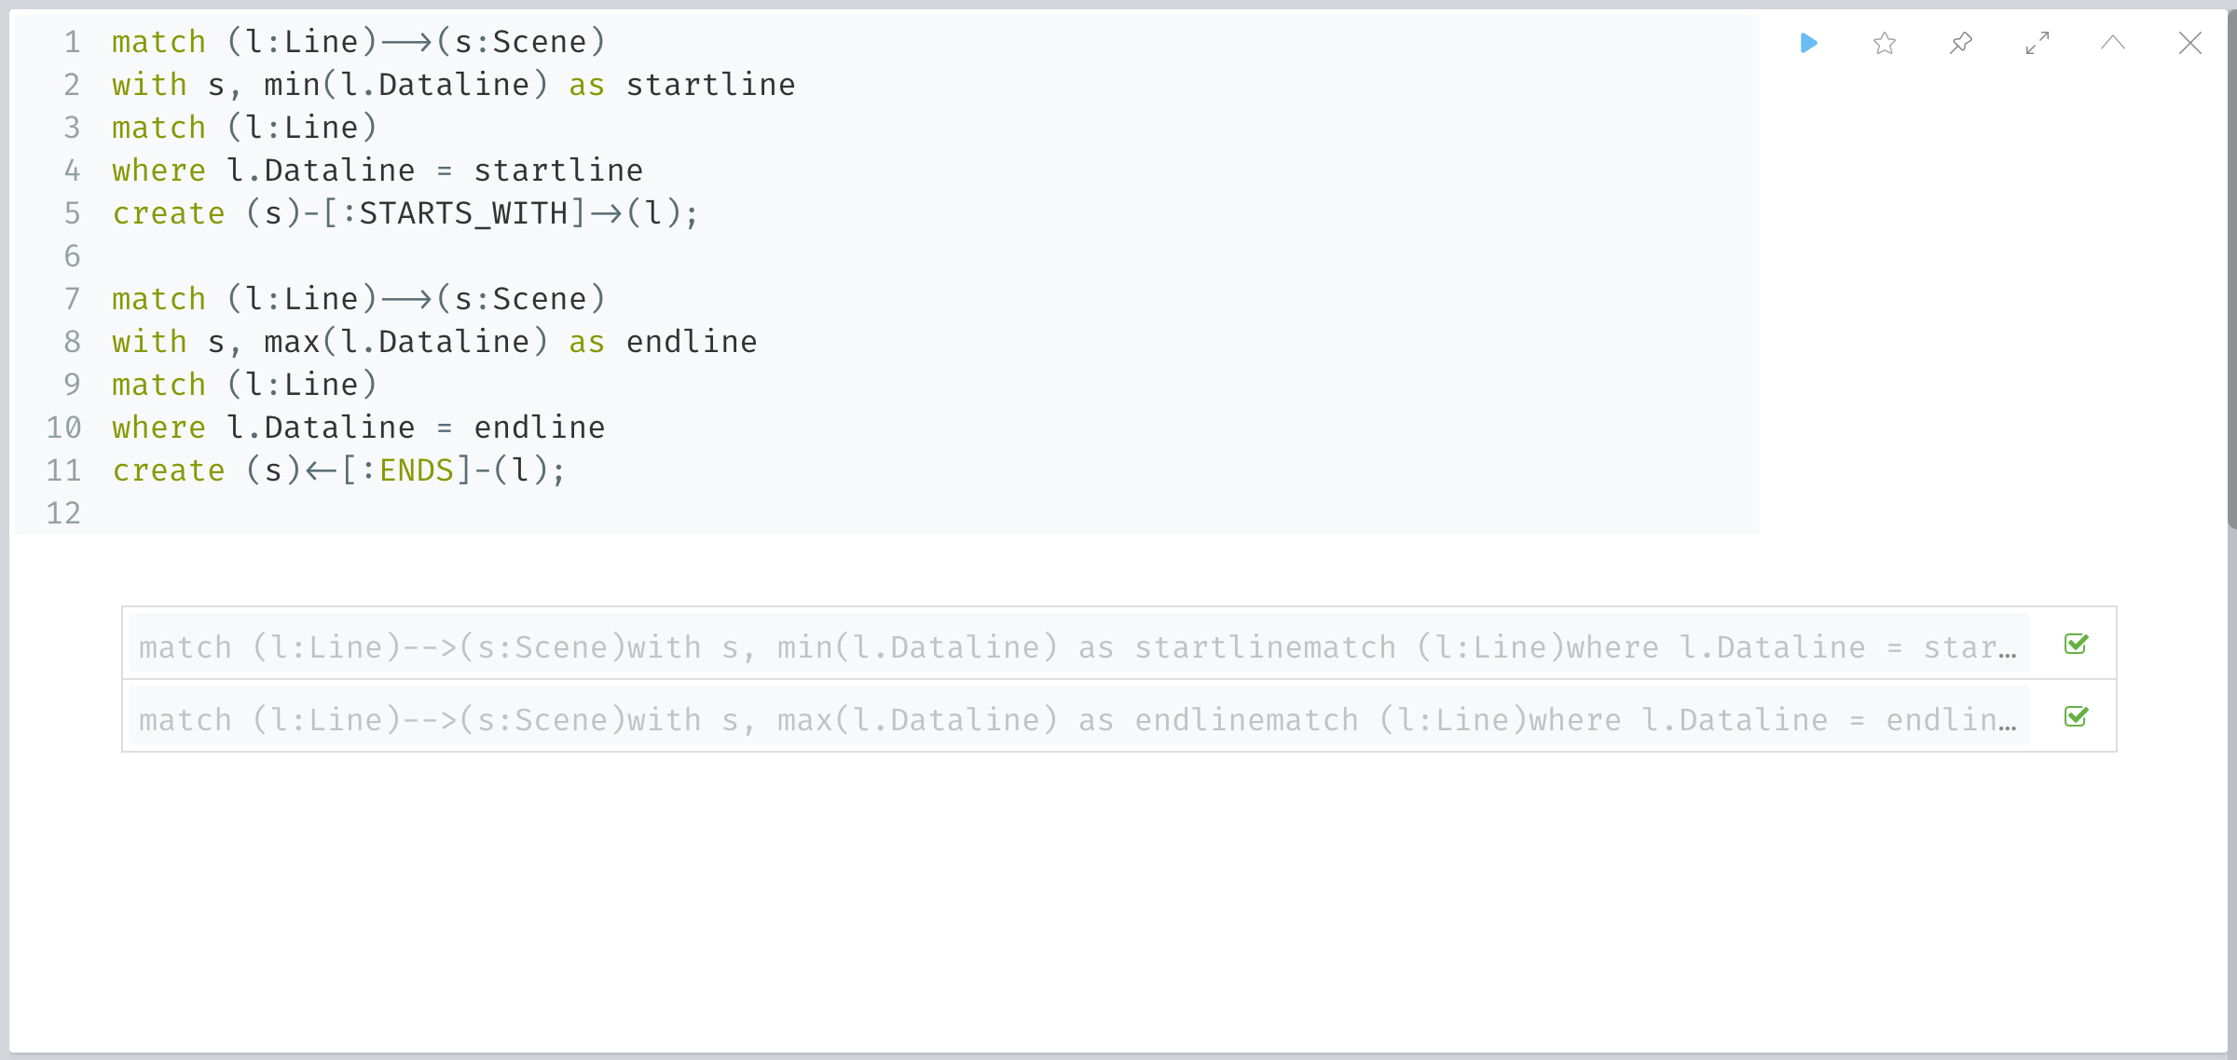Place cursor on line 11 ENDS create statement
The height and width of the screenshot is (1060, 2237).
[x=338, y=470]
